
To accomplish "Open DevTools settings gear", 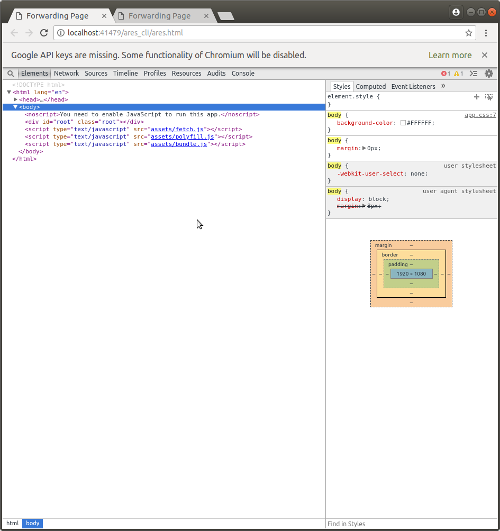I will (488, 74).
